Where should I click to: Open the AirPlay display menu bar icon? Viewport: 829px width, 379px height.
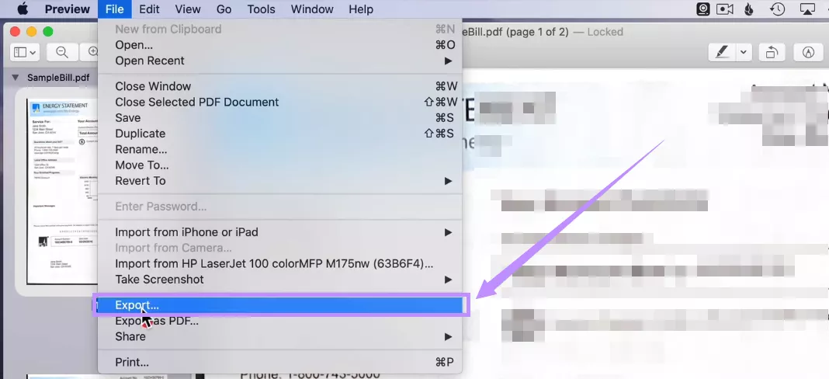pyautogui.click(x=807, y=9)
